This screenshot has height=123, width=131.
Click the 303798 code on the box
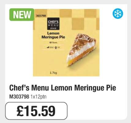click(41, 16)
